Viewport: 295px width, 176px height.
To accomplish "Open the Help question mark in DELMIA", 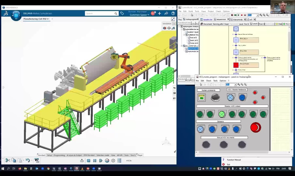I will pyautogui.click(x=173, y=13).
